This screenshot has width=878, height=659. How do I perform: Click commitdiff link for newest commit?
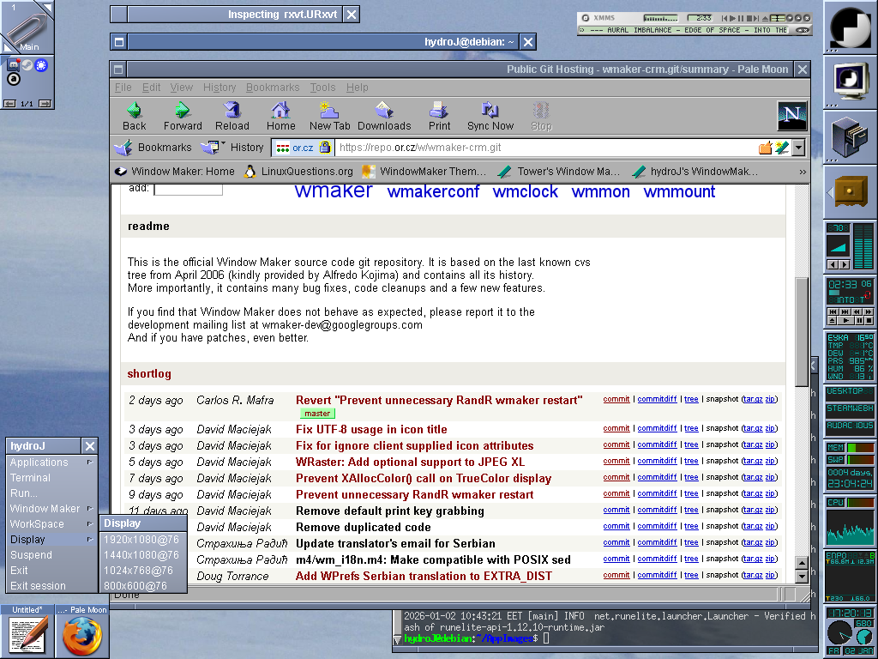coord(657,400)
